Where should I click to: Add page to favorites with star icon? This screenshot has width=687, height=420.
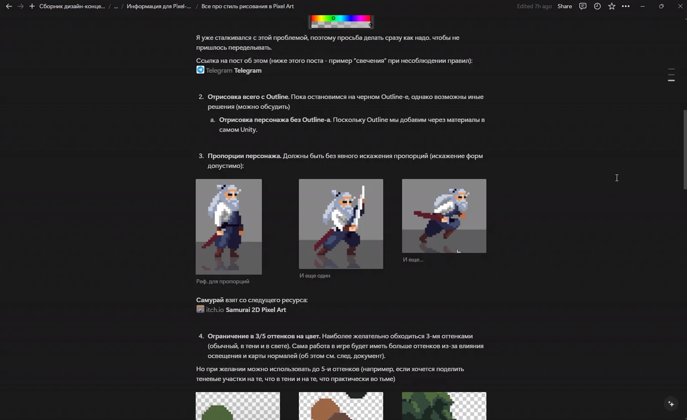point(612,6)
